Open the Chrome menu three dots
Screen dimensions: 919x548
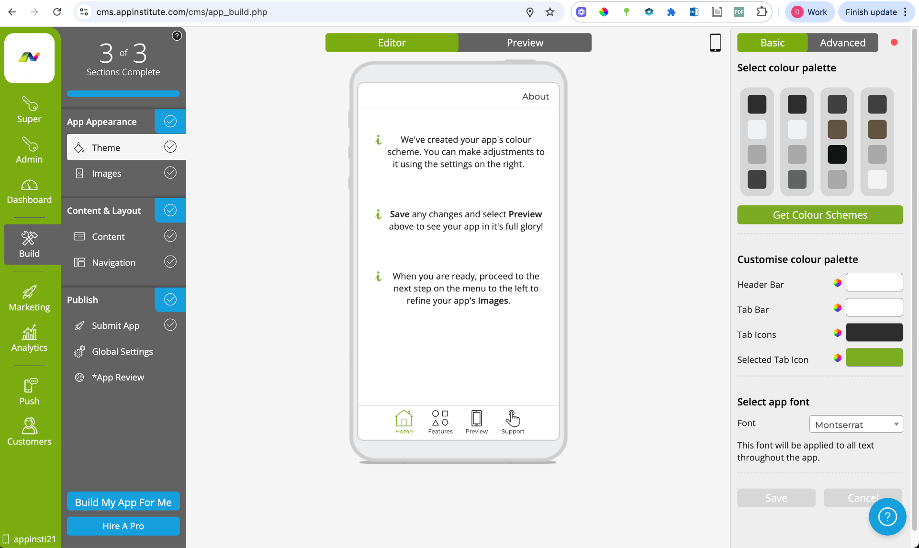click(905, 12)
